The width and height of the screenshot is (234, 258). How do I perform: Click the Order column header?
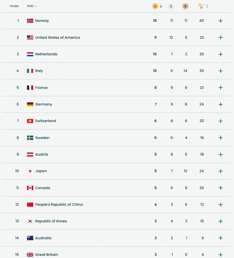click(14, 6)
